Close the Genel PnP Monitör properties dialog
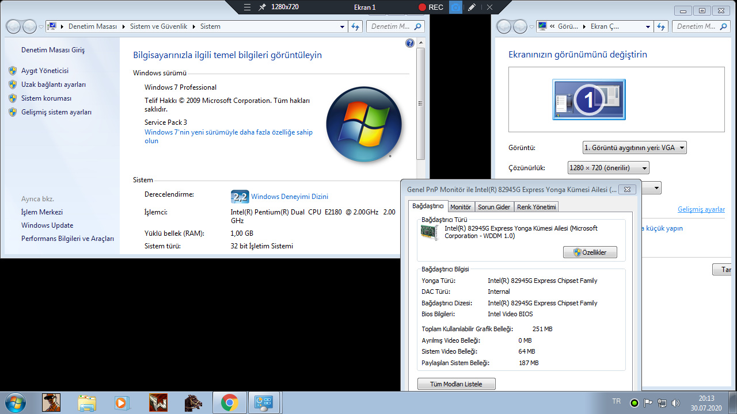 (628, 189)
